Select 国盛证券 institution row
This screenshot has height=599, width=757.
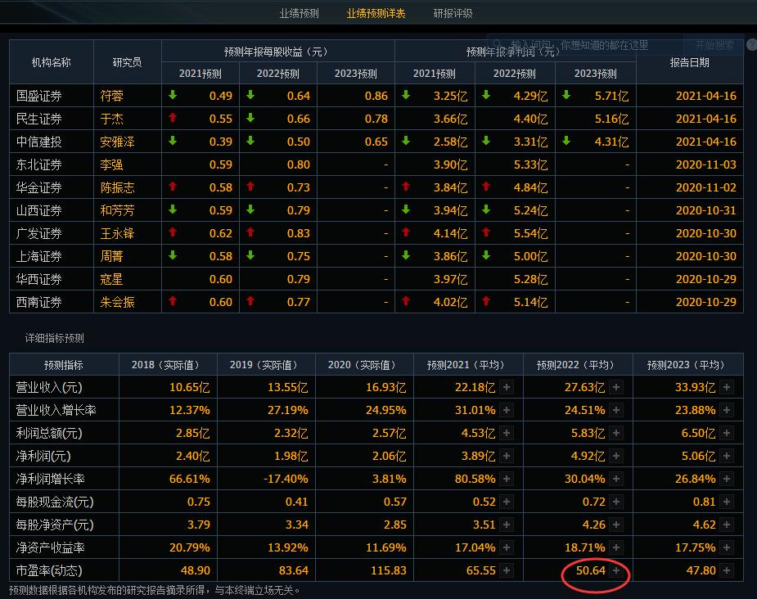[376, 96]
